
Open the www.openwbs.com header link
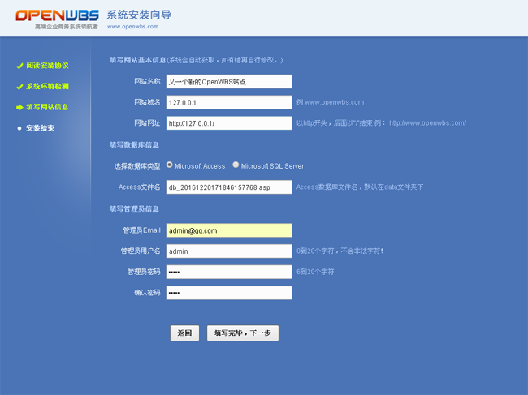tap(132, 27)
